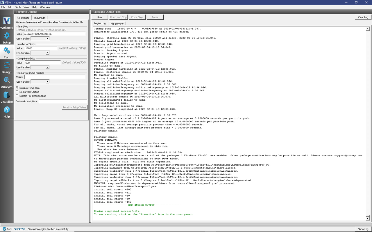The image size is (372, 232).
Task: Click the 'Default Value (500)' label
Action: coord(74,63)
